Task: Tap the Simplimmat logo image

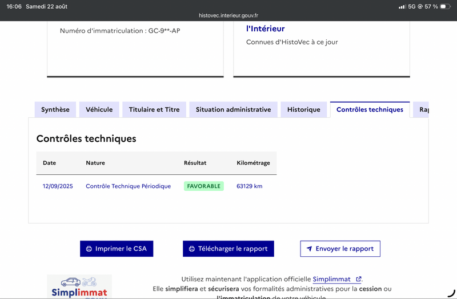Action: tap(79, 286)
